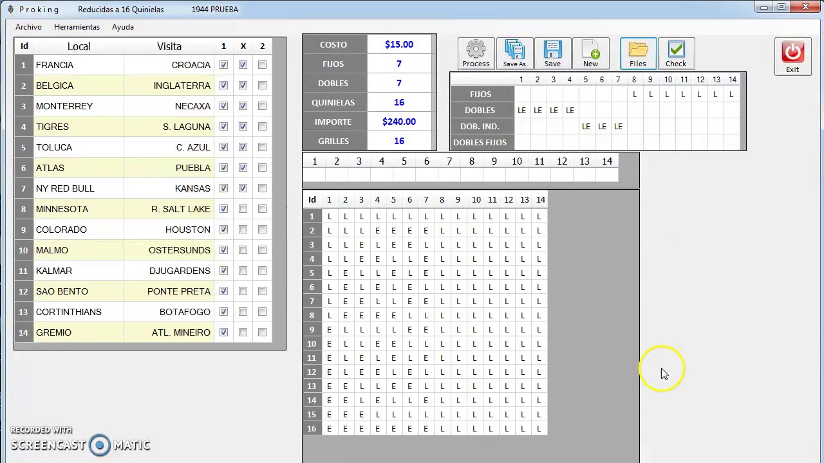Click the IMPORTE value $240.00

coord(399,122)
